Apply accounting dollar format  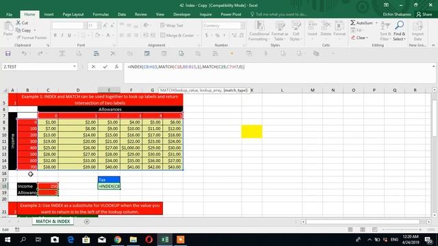click(x=207, y=36)
